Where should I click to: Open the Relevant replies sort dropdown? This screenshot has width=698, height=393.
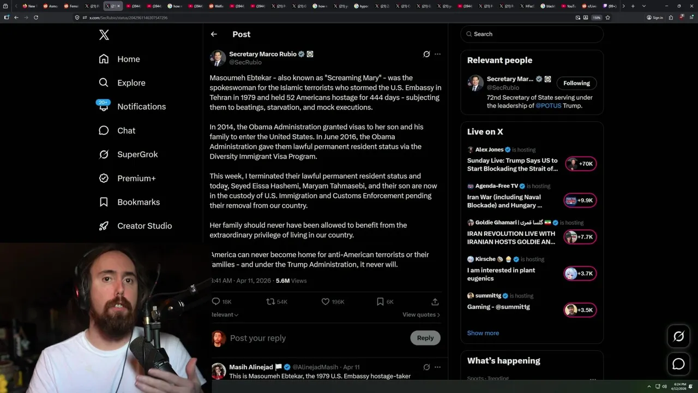tap(225, 314)
